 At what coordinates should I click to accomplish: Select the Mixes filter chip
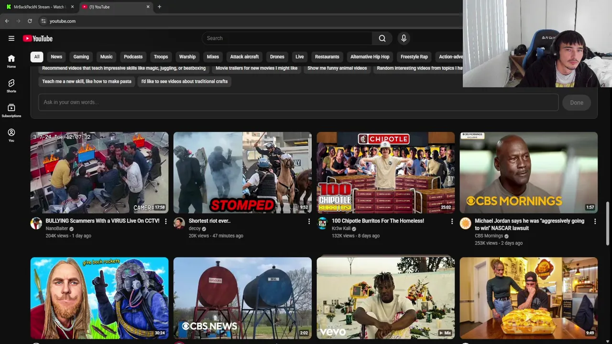[213, 57]
